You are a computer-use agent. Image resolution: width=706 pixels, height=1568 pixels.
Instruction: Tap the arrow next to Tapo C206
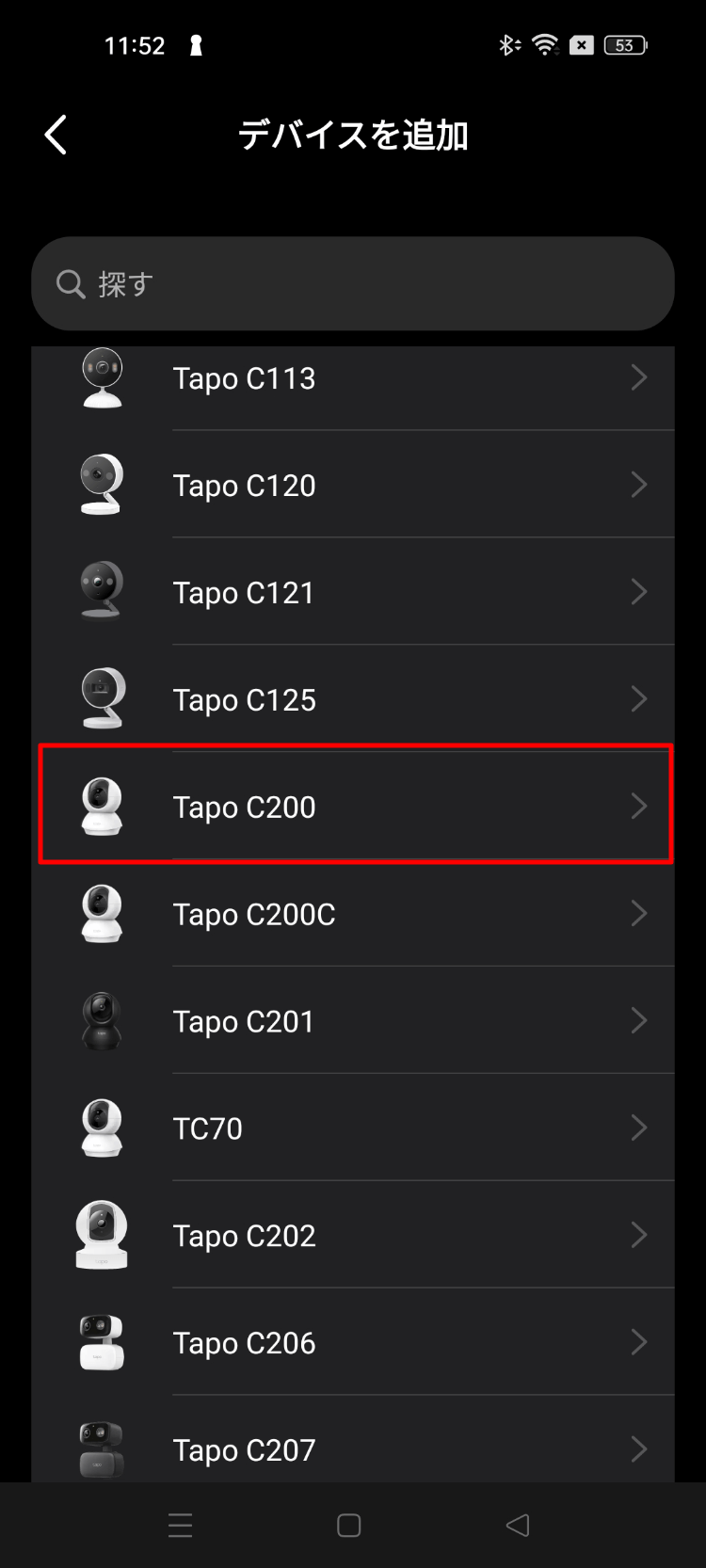[639, 1342]
